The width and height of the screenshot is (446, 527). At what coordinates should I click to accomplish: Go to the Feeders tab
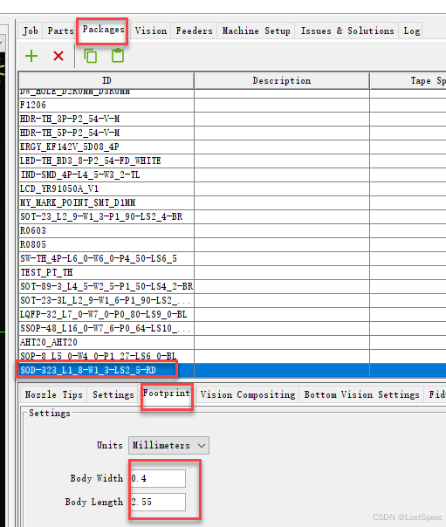point(194,31)
